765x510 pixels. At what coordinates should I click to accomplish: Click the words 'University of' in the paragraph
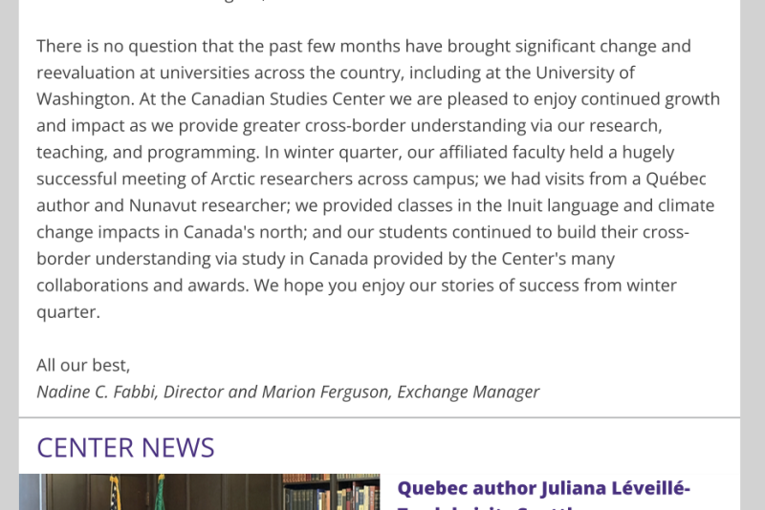(x=585, y=73)
